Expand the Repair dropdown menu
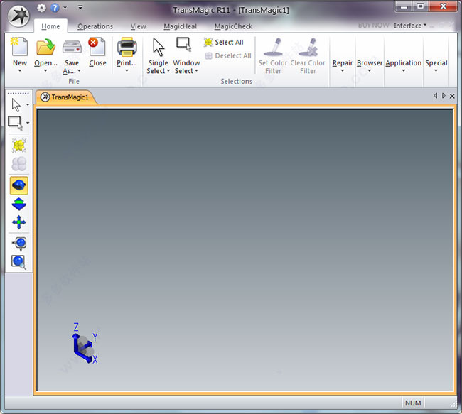The height and width of the screenshot is (414, 462). pos(343,66)
